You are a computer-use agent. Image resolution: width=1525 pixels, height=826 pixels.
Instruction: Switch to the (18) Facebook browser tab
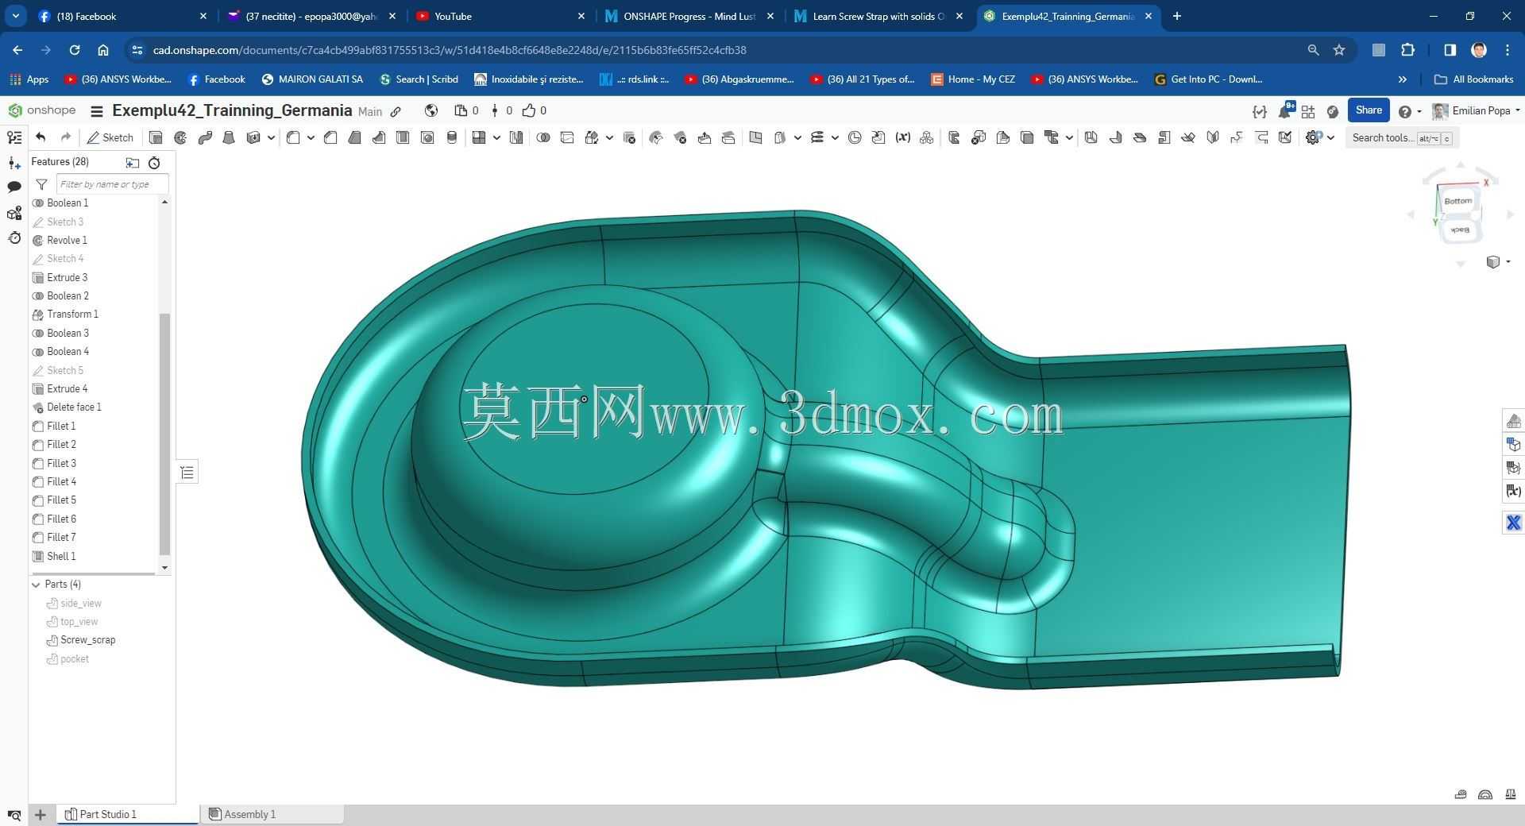point(123,16)
